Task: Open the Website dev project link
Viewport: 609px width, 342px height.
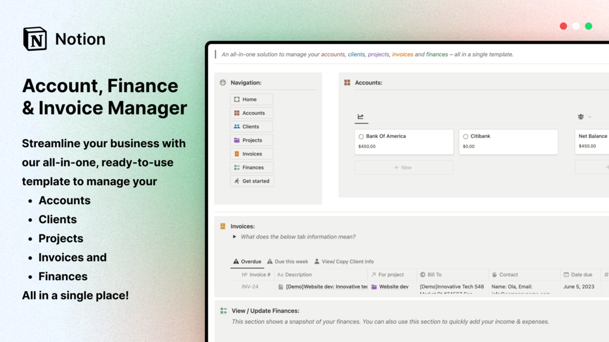Action: [393, 286]
